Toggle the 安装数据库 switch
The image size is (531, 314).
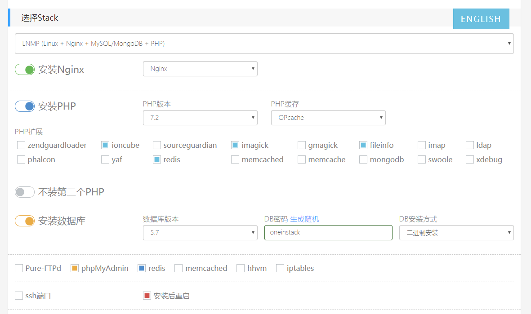point(25,221)
